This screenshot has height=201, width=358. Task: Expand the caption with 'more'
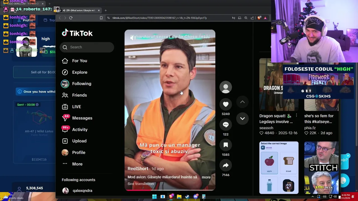206,177
